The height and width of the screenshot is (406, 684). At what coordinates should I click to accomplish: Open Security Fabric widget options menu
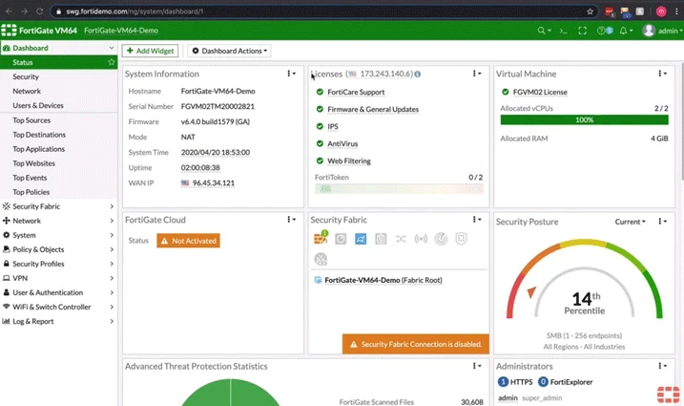coord(476,220)
